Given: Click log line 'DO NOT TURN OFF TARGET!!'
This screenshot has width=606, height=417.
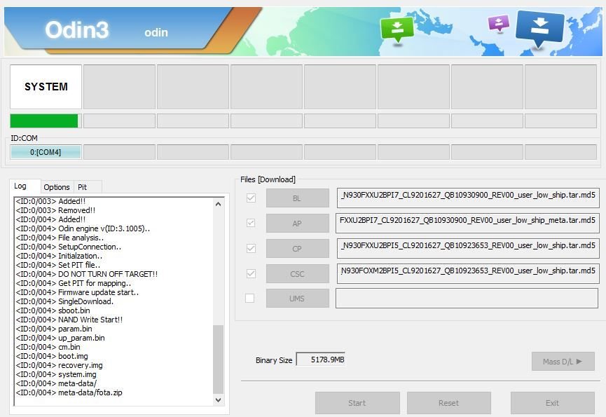Looking at the screenshot, I should (x=87, y=274).
